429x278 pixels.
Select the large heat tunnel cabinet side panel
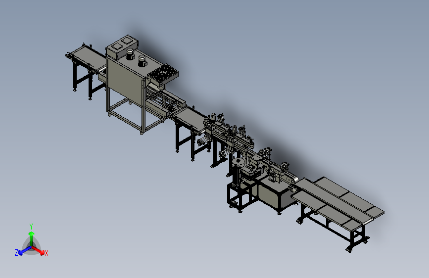pos(125,81)
